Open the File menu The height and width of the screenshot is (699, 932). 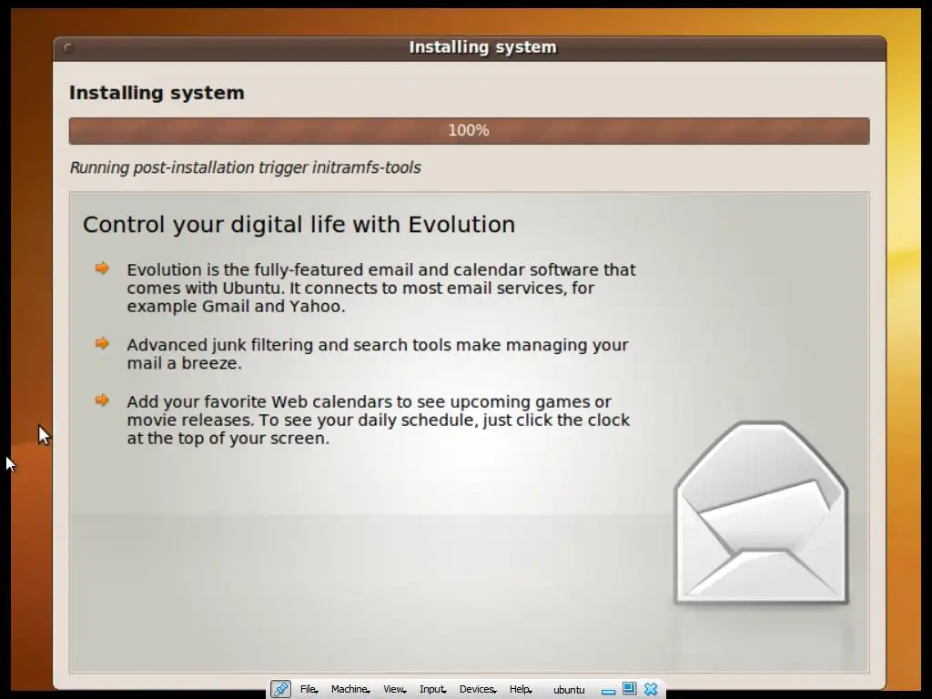pyautogui.click(x=309, y=690)
